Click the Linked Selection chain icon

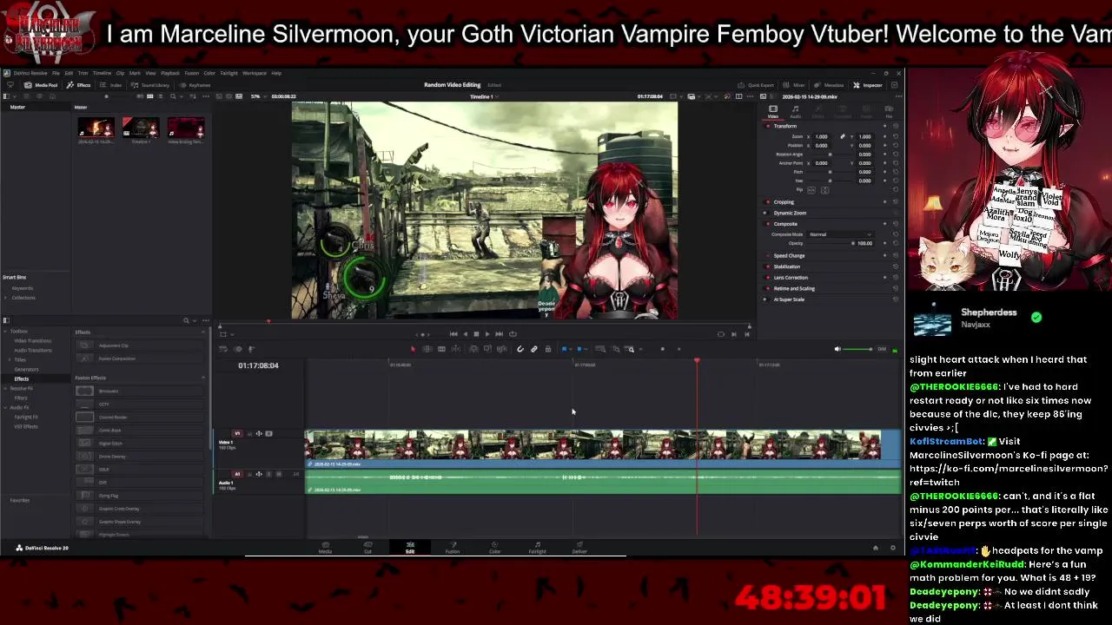point(534,349)
